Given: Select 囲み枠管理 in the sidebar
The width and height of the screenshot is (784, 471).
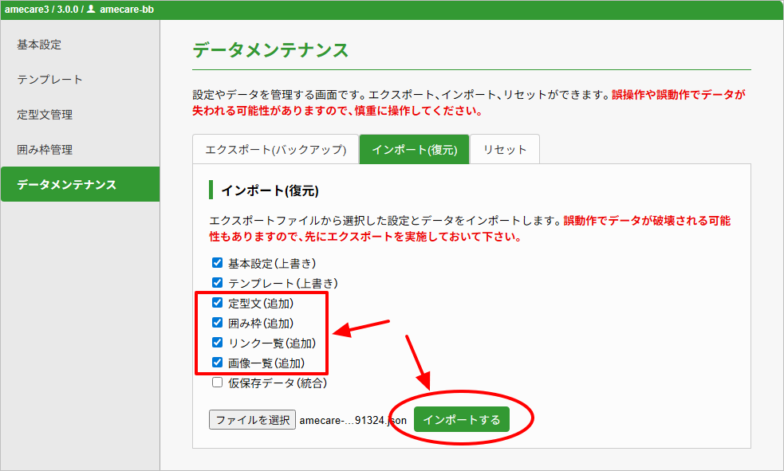Looking at the screenshot, I should pos(45,150).
